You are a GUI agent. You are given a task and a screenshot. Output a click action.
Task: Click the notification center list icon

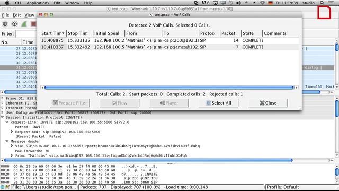pyautogui.click(x=331, y=3)
